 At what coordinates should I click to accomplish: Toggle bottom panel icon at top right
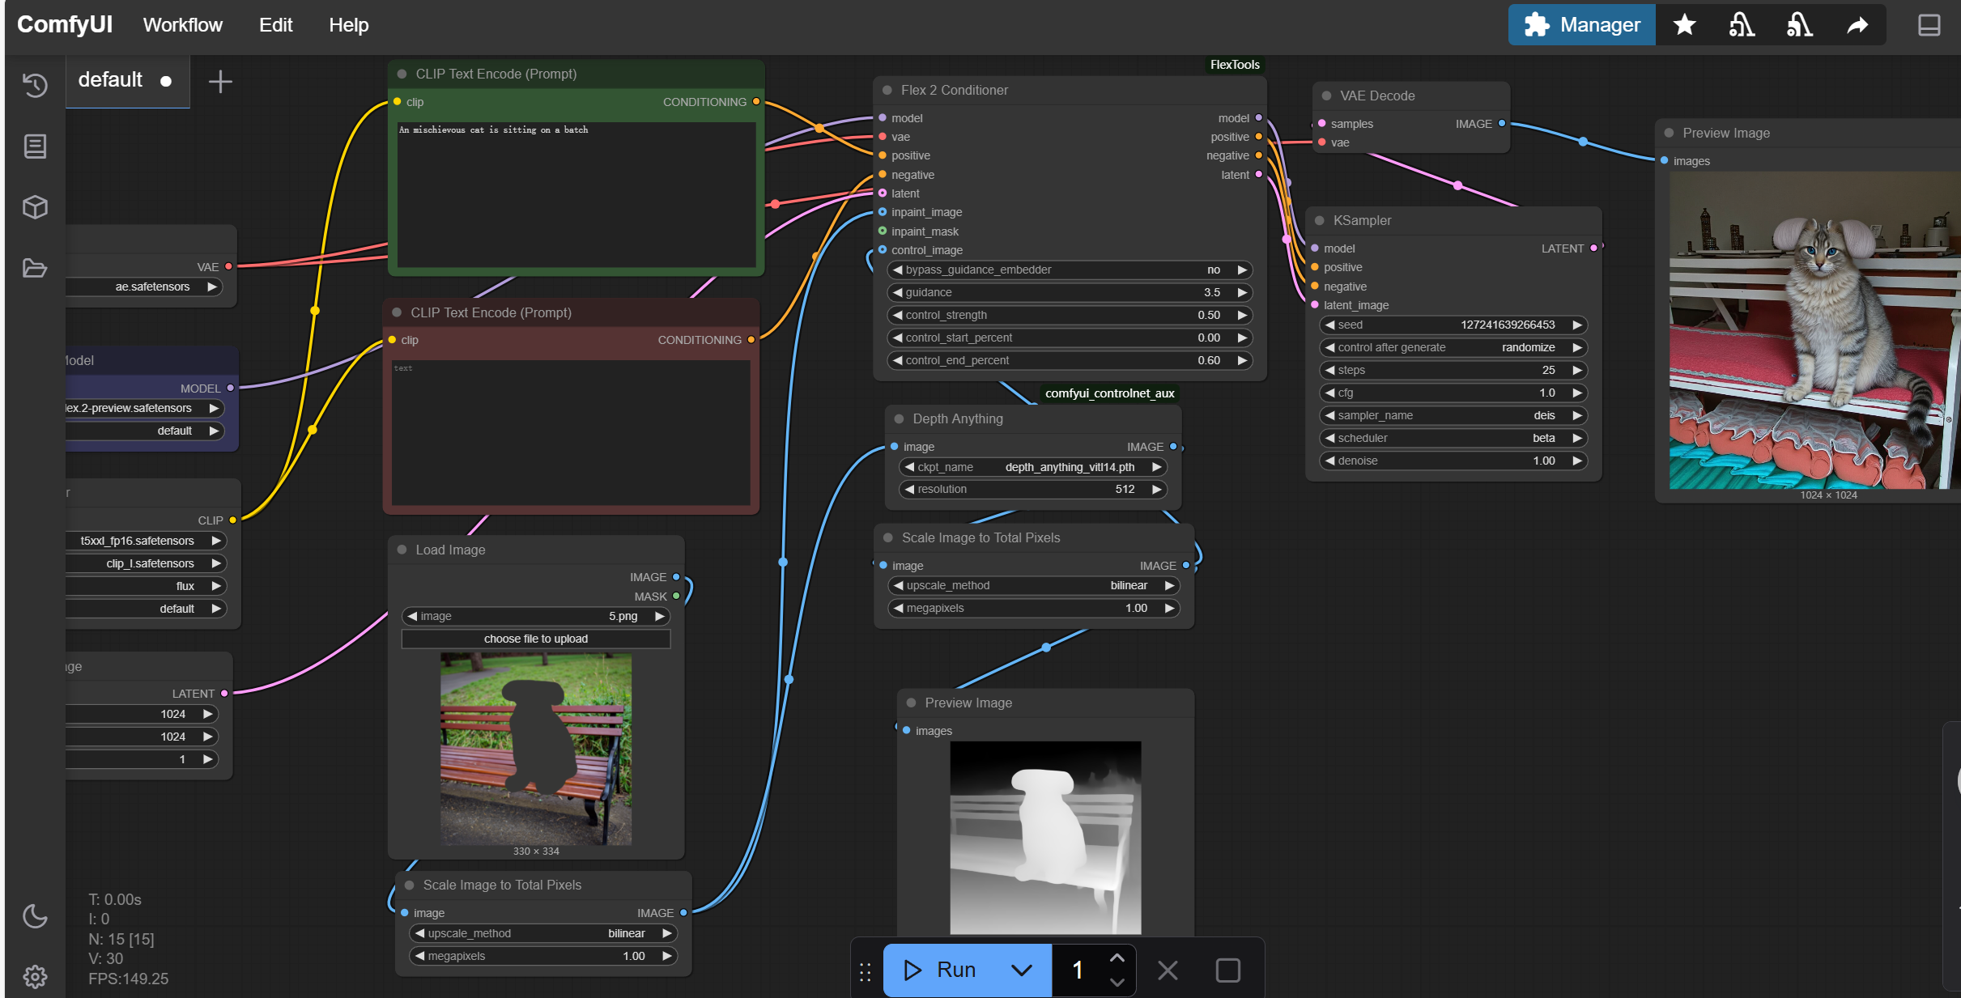click(x=1929, y=25)
